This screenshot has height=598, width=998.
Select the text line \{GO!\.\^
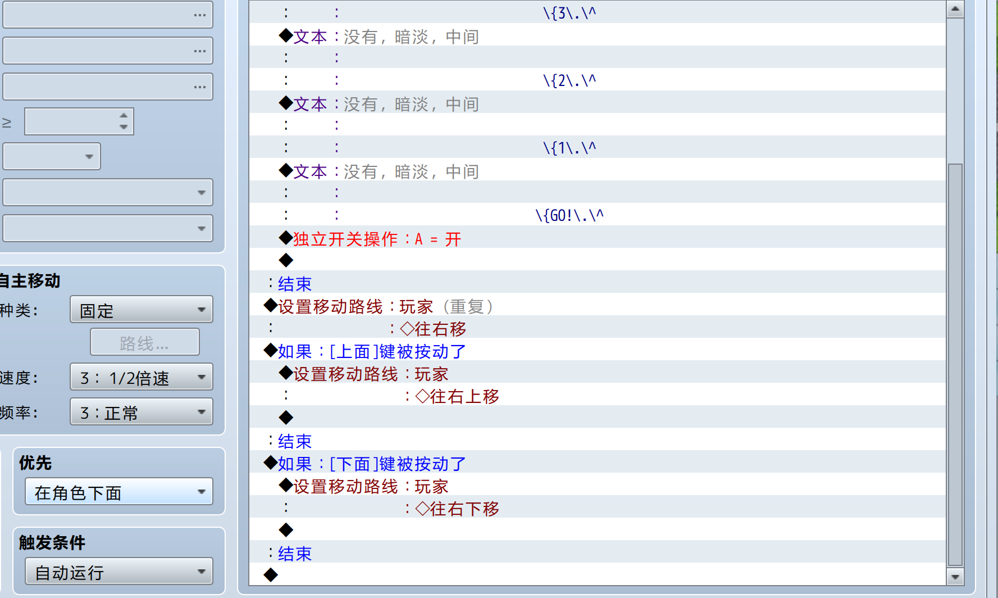click(598, 215)
